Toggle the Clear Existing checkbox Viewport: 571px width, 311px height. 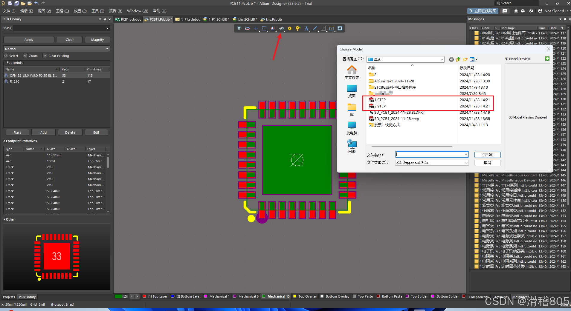coord(45,56)
